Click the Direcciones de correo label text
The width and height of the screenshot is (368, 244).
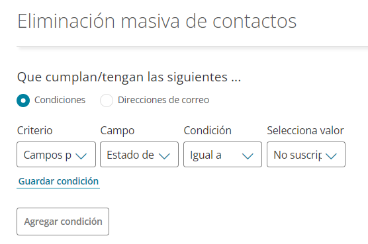(163, 100)
